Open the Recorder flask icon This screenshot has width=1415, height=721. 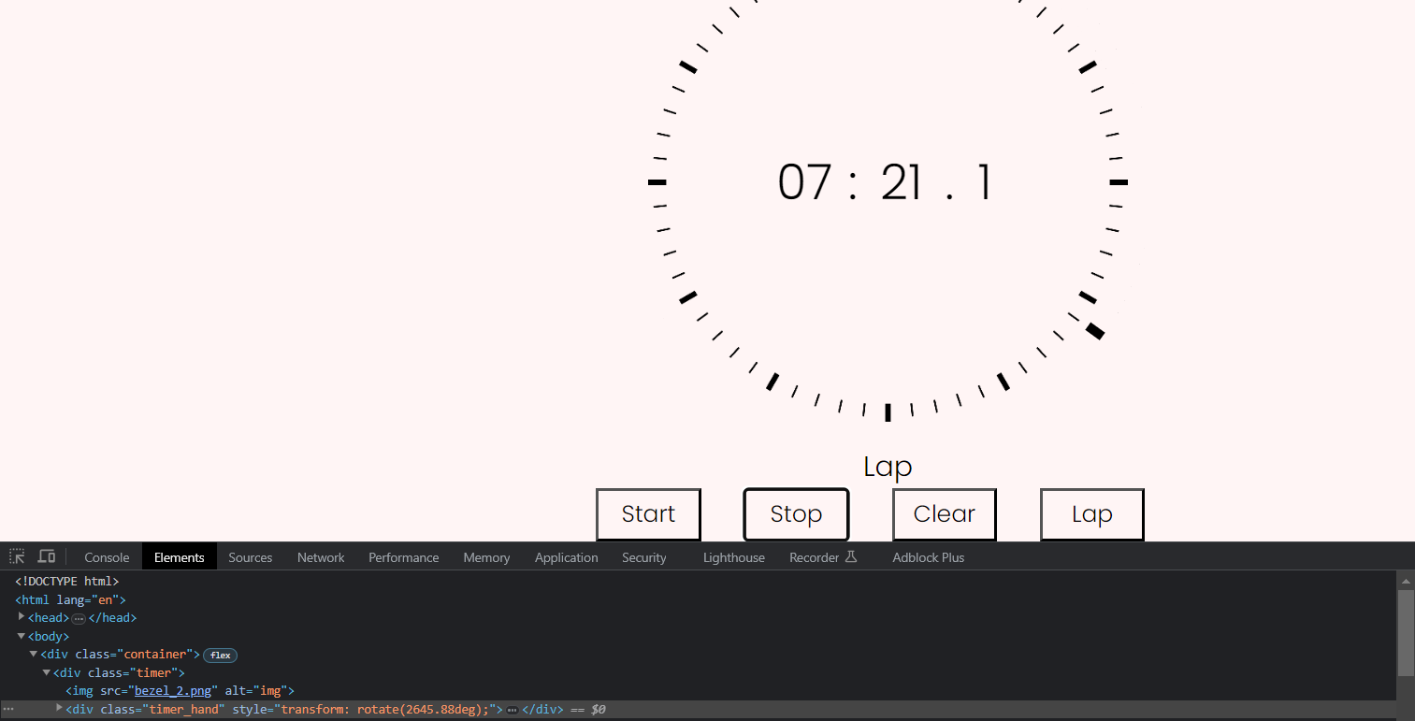pyautogui.click(x=850, y=556)
